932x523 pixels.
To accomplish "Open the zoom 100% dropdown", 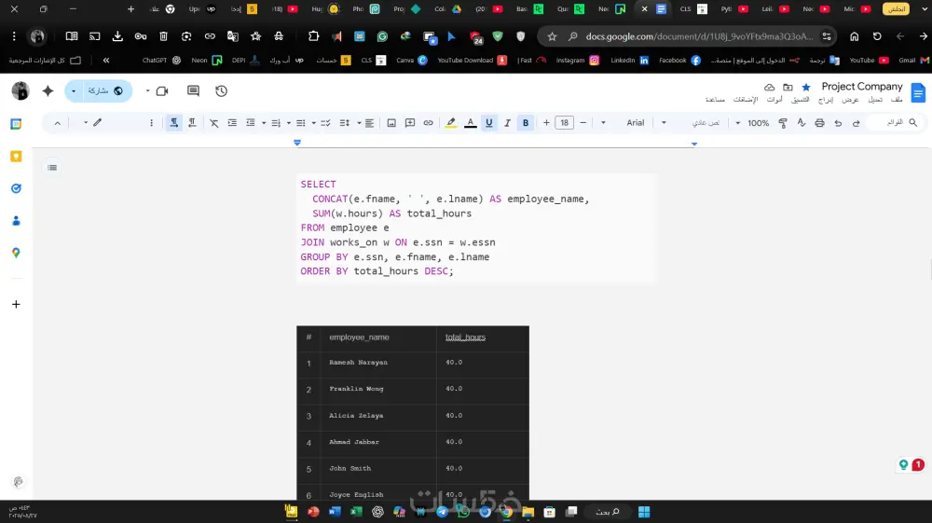I will click(x=752, y=123).
